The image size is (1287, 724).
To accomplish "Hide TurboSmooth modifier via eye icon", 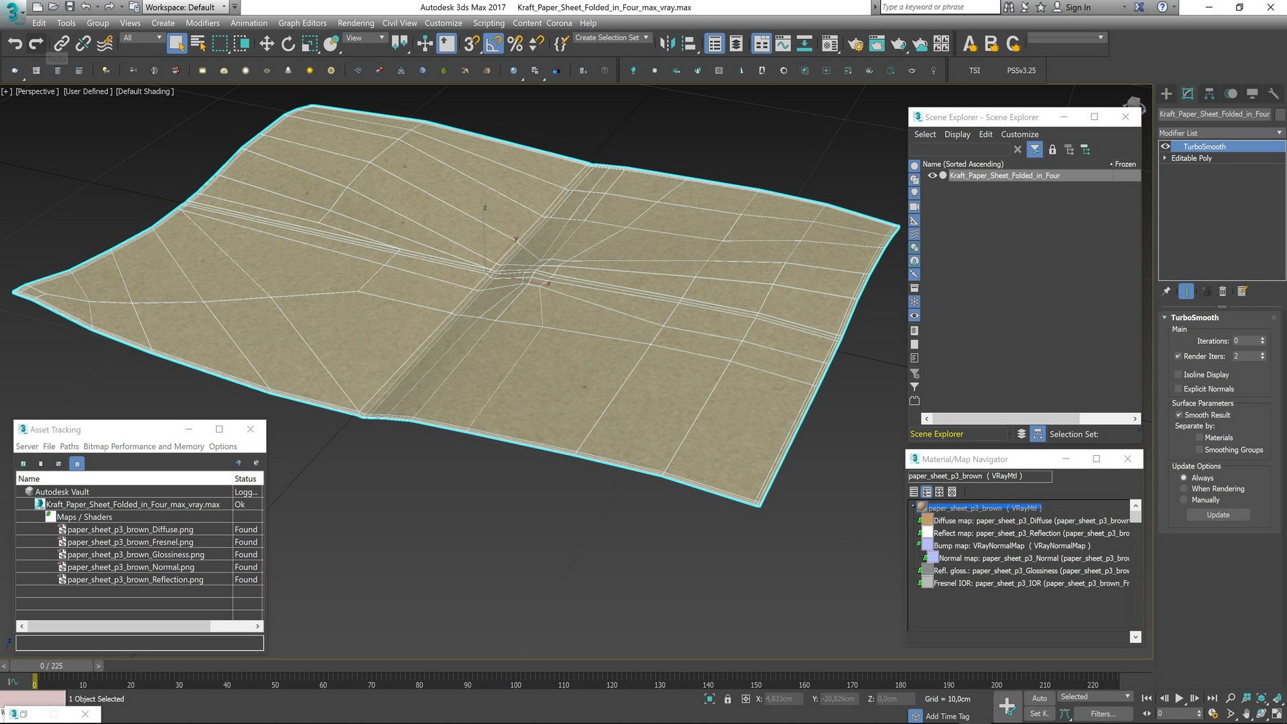I will [1166, 146].
